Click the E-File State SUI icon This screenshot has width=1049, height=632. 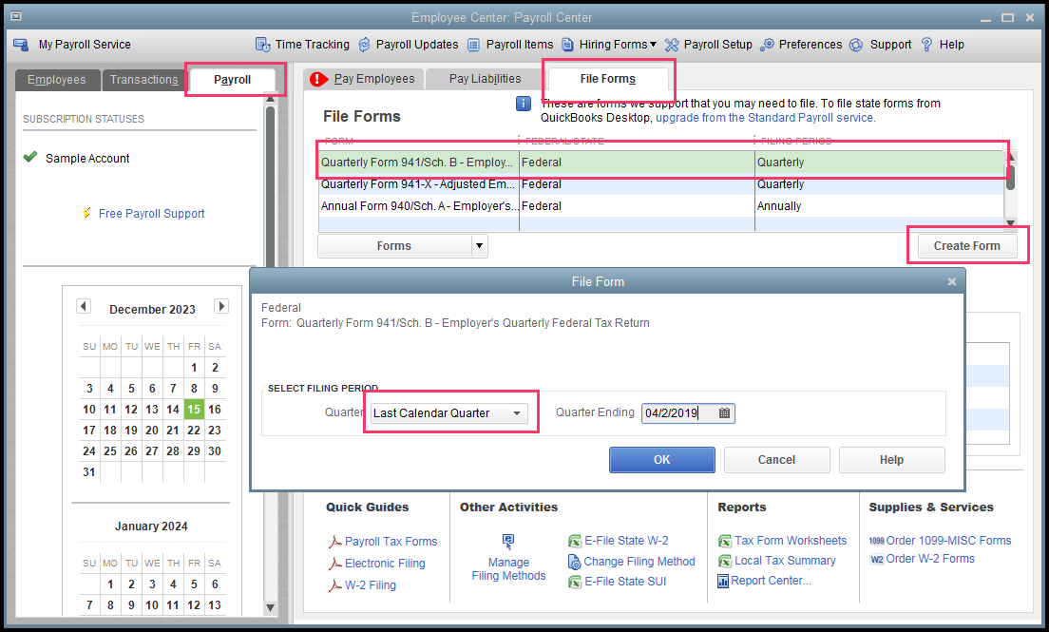[x=575, y=582]
